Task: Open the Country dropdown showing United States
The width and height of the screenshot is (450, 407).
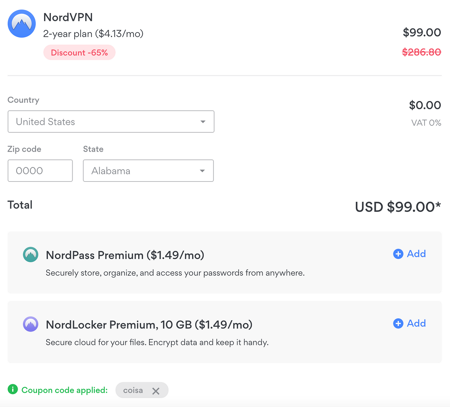Action: pyautogui.click(x=111, y=121)
